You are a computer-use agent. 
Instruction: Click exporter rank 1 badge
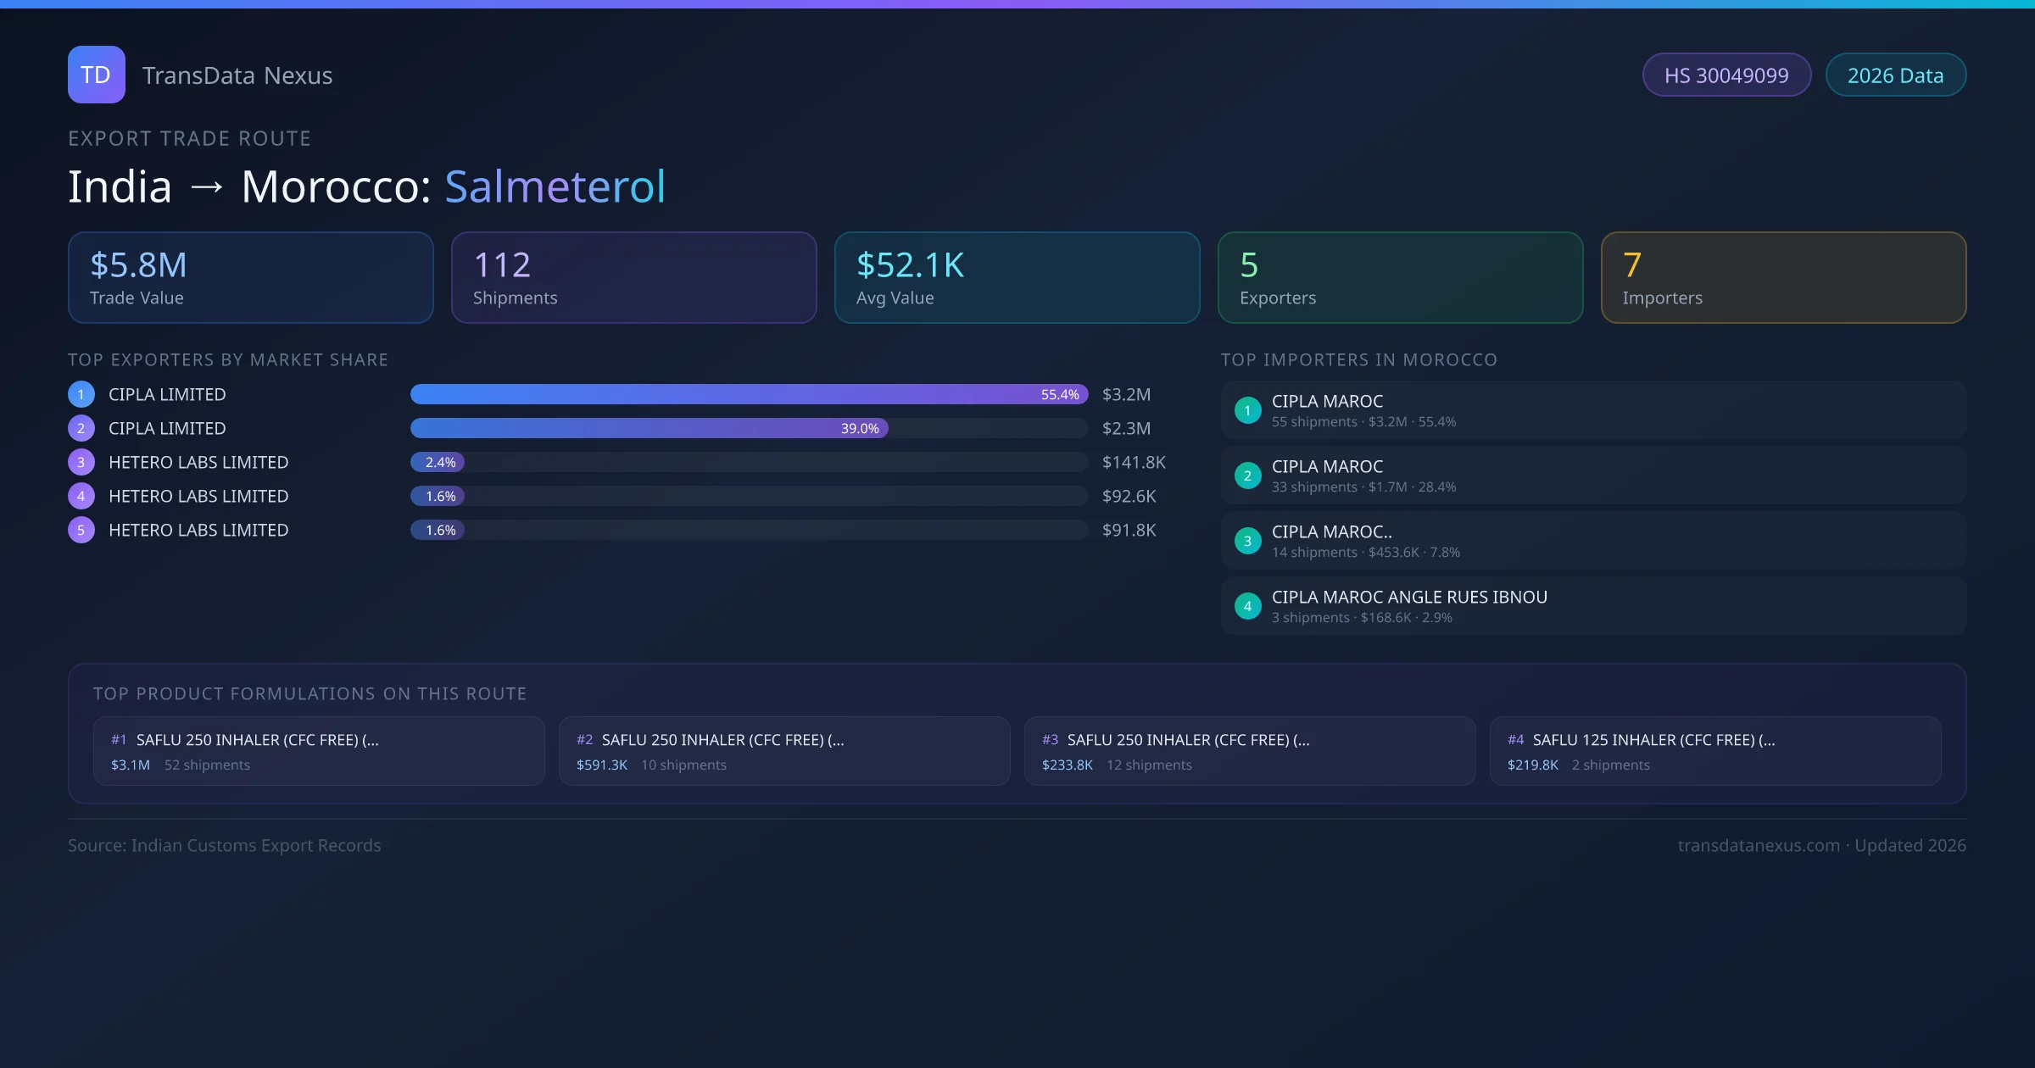[x=81, y=394]
